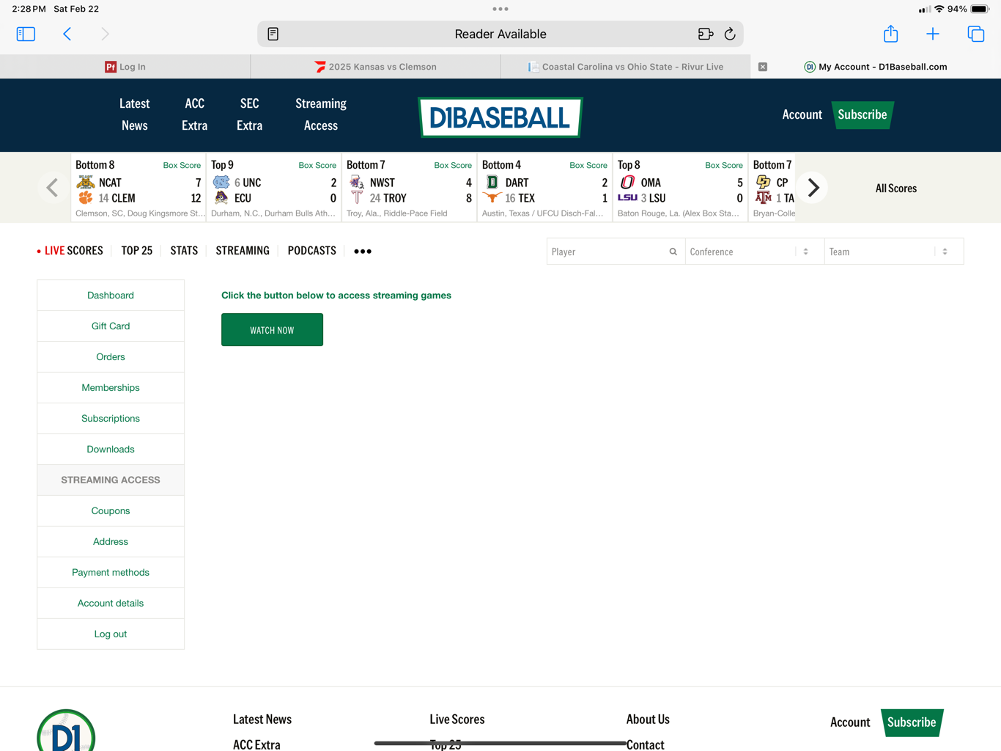Click the Player search magnifier icon
This screenshot has height=751, width=1001.
pos(673,252)
